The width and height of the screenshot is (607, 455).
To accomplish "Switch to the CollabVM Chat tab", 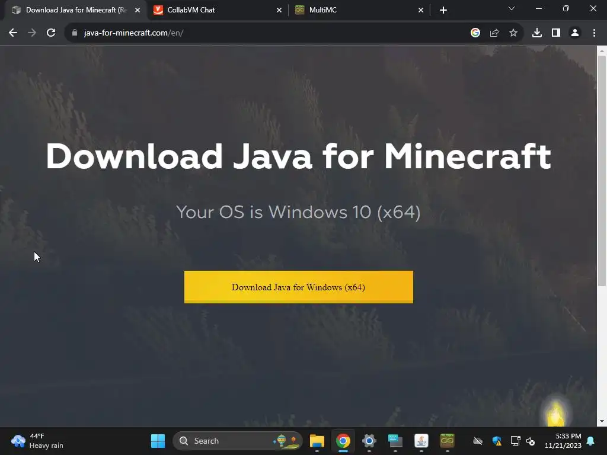I will (x=218, y=10).
